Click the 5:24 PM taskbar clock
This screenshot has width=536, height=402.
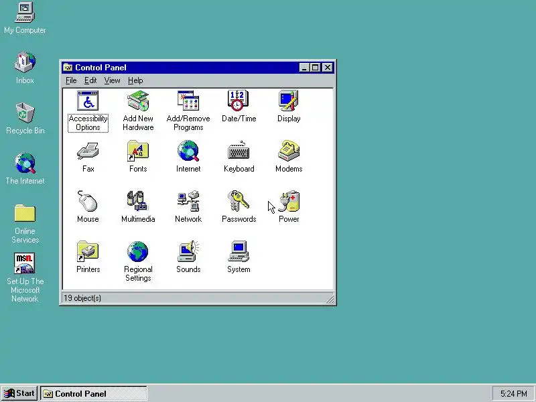513,394
